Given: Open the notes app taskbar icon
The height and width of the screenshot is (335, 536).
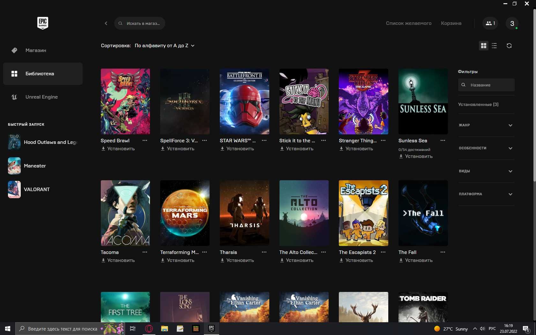Looking at the screenshot, I should tap(180, 329).
